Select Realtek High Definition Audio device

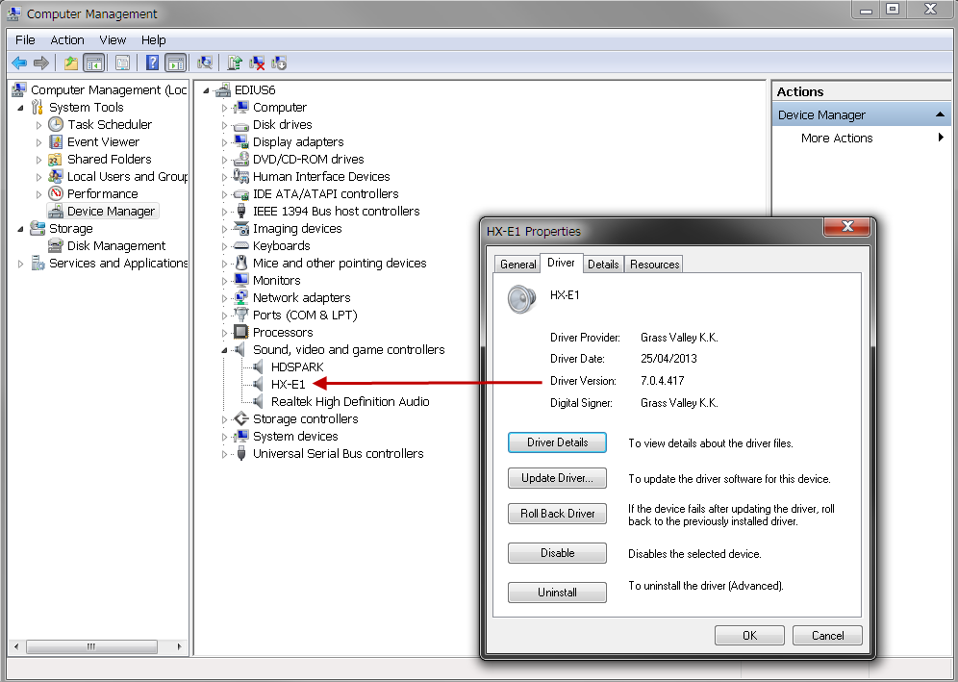coord(350,402)
